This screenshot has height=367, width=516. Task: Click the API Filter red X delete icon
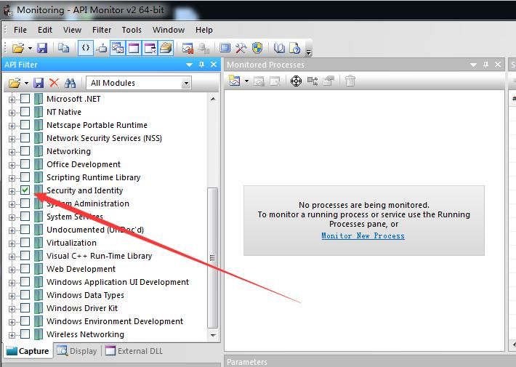54,83
